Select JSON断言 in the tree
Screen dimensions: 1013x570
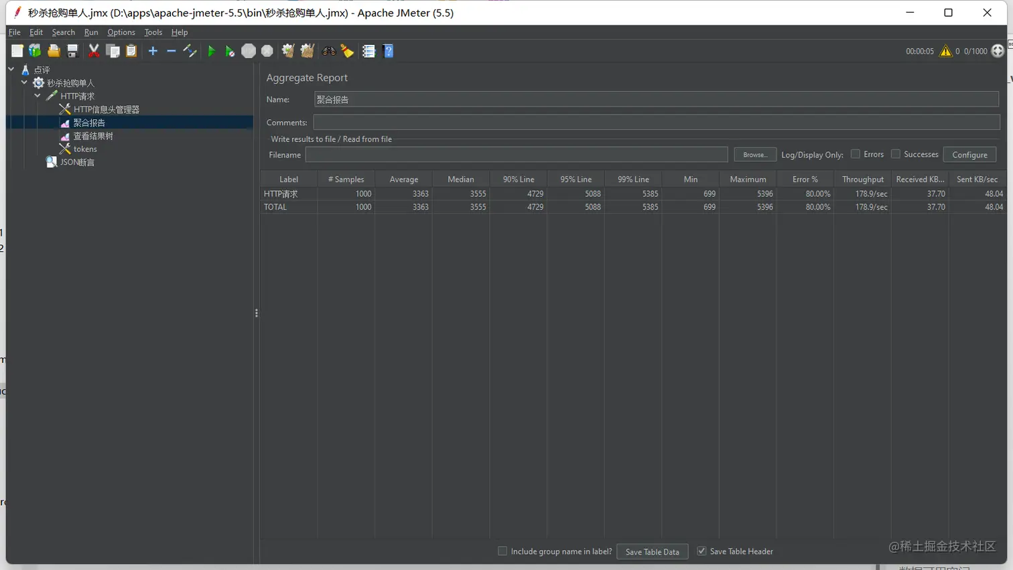(78, 162)
